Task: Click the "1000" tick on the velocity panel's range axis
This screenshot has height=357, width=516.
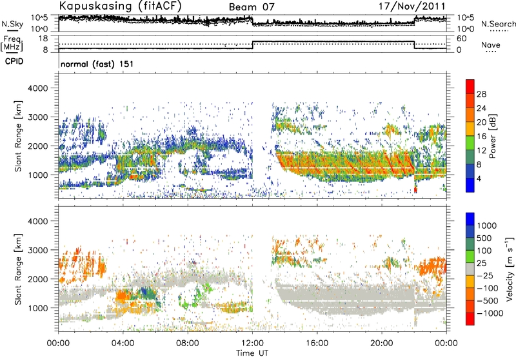Action: tap(39, 308)
